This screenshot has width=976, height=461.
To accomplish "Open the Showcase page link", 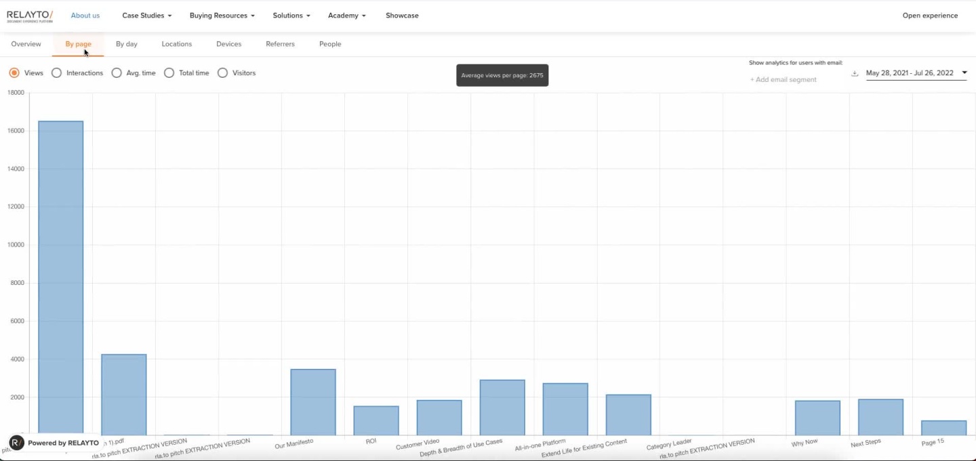I will (402, 16).
